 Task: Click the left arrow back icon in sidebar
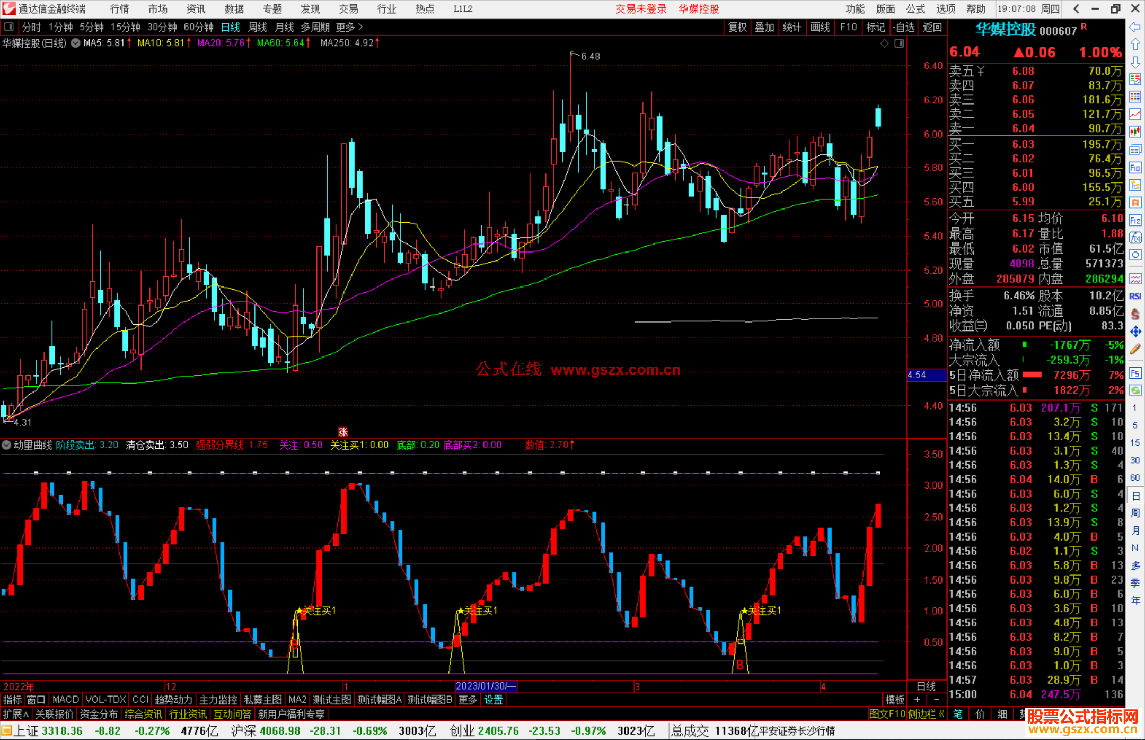pos(1135,27)
